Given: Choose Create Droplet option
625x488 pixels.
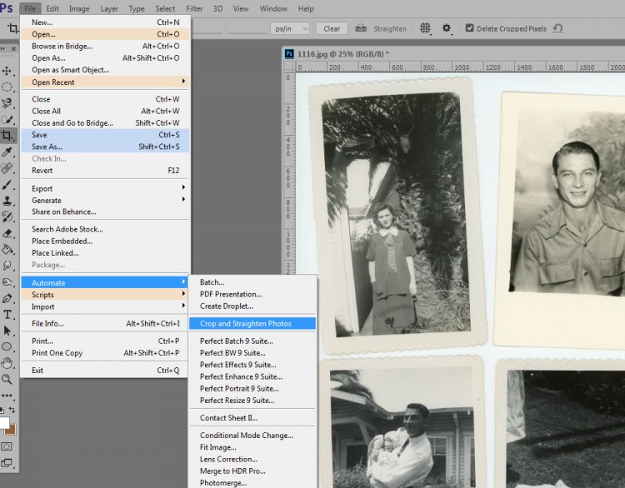Looking at the screenshot, I should [252, 306].
